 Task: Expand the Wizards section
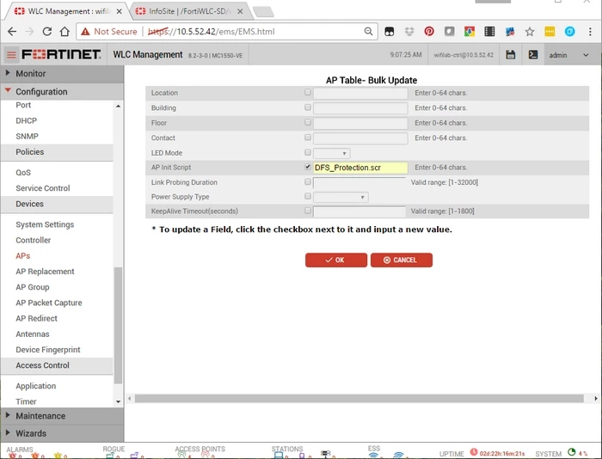click(62, 433)
